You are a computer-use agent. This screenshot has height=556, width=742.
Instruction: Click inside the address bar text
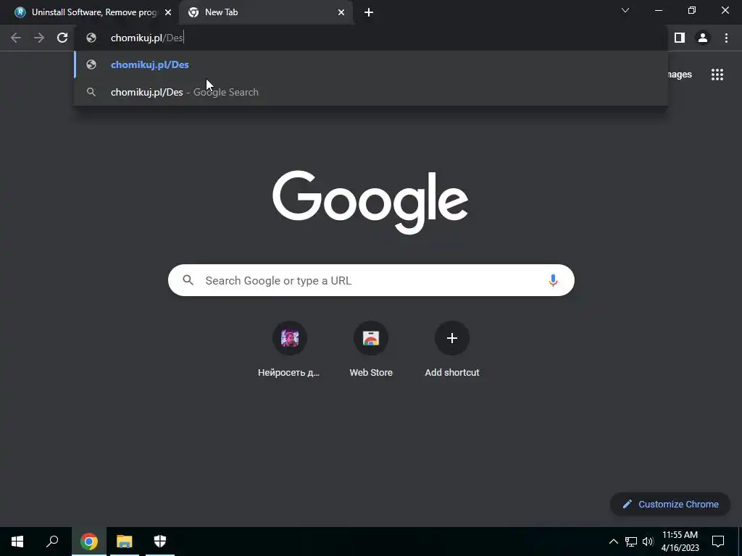(146, 38)
